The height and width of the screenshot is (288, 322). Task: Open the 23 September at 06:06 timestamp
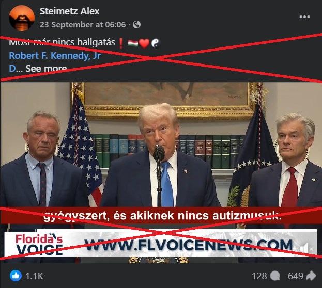point(83,25)
